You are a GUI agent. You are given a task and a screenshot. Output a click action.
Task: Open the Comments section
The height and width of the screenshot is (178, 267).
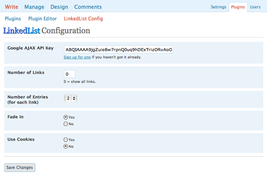point(88,7)
